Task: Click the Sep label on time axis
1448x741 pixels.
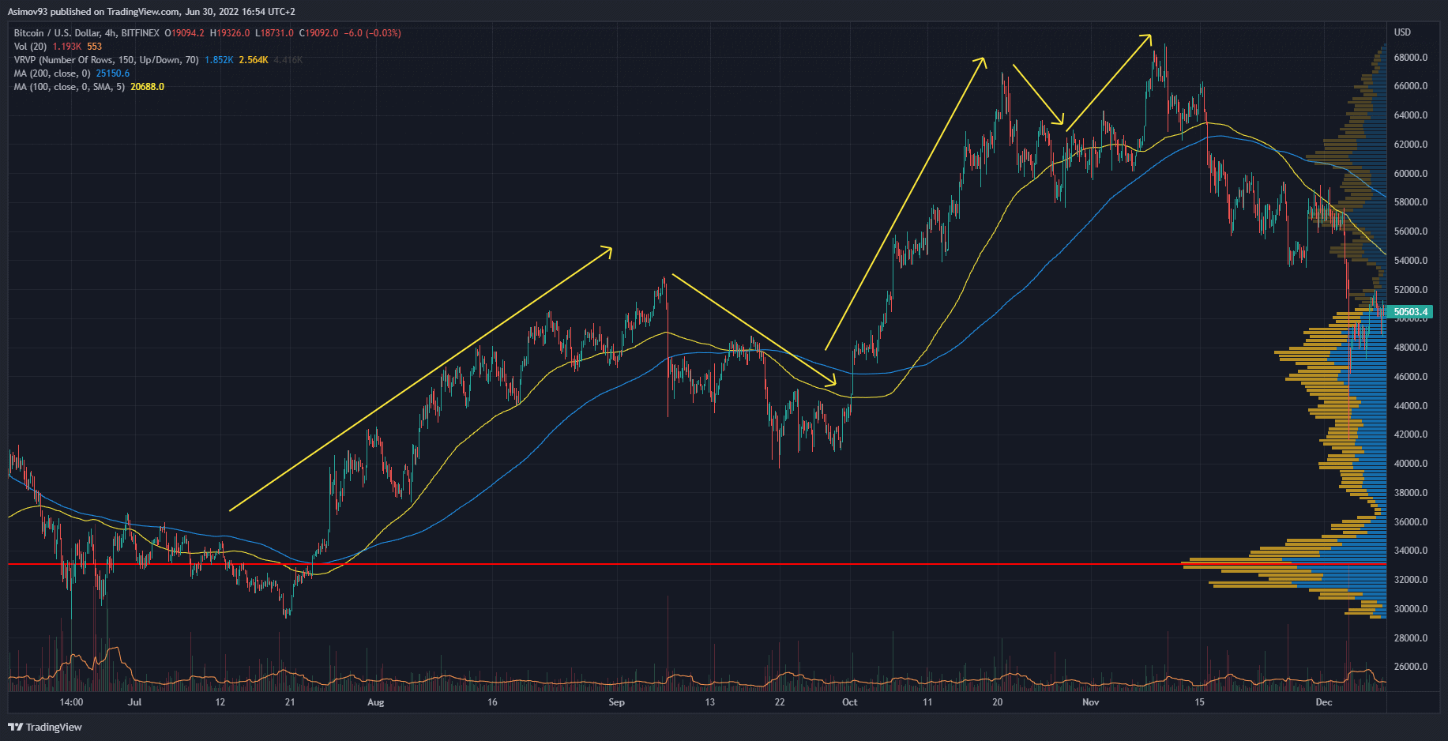Action: pyautogui.click(x=616, y=702)
